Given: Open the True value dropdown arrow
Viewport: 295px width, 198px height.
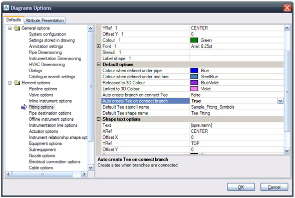Looking at the screenshot, I should [280, 101].
